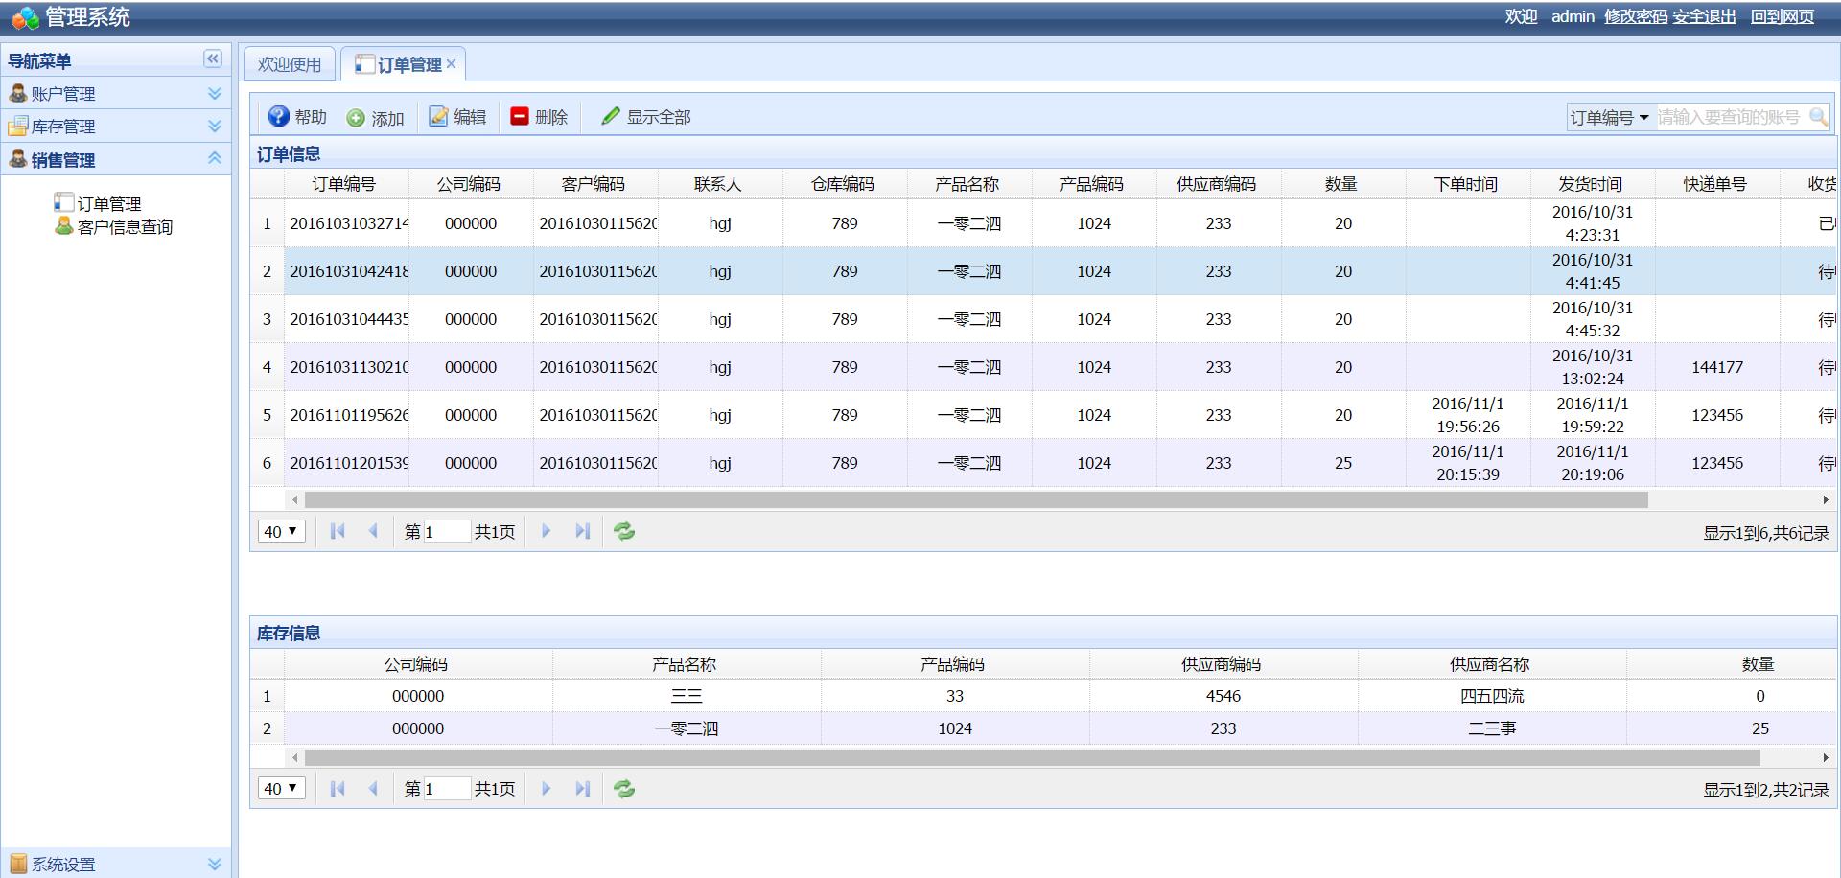
Task: Click the 2016/11/1 19:56:26 order time cell
Action: [x=1468, y=415]
